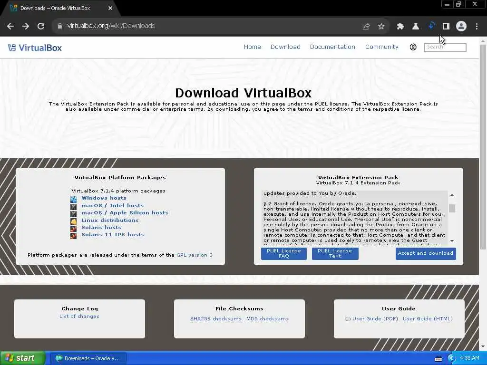Open the Documentation menu item
The image size is (487, 365).
332,47
